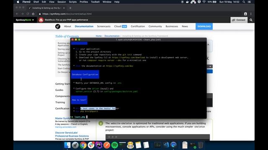
Task: Open Finder from the Dock
Action: point(67,145)
